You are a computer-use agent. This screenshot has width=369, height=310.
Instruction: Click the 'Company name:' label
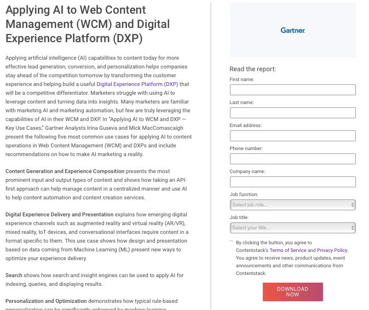(247, 171)
